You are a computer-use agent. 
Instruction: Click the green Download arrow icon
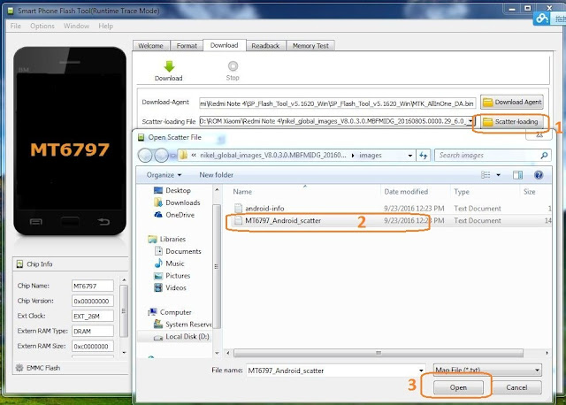169,66
